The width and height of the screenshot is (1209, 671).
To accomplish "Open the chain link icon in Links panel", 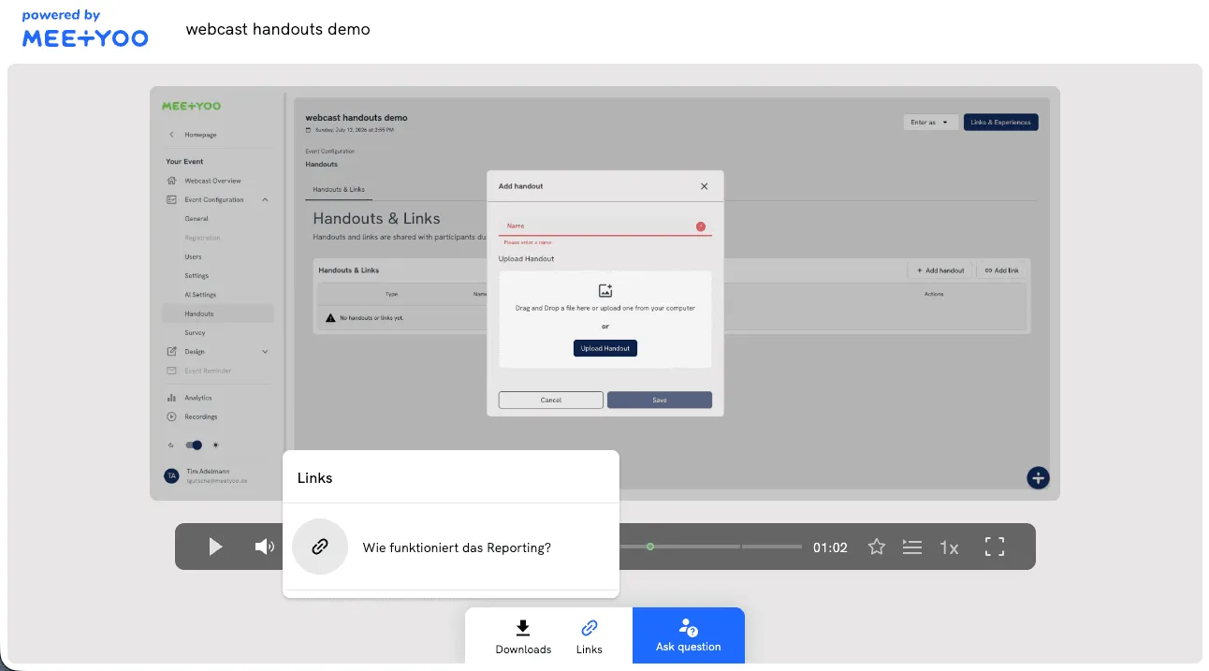I will pos(320,547).
